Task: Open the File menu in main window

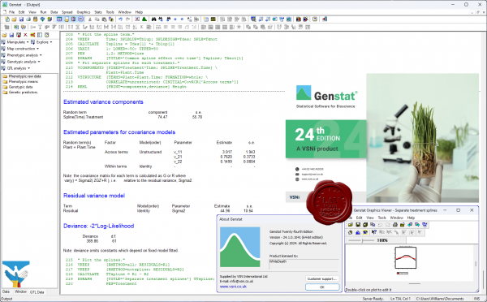Action: coord(11,12)
